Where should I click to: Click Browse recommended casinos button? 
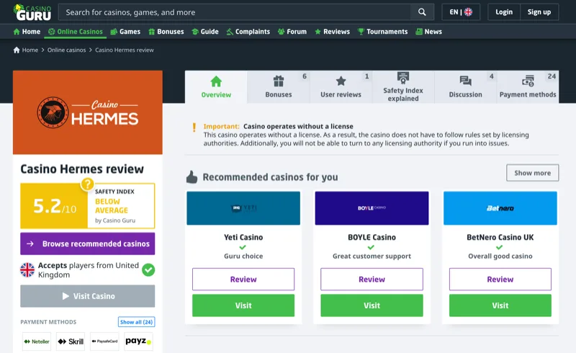click(x=87, y=243)
